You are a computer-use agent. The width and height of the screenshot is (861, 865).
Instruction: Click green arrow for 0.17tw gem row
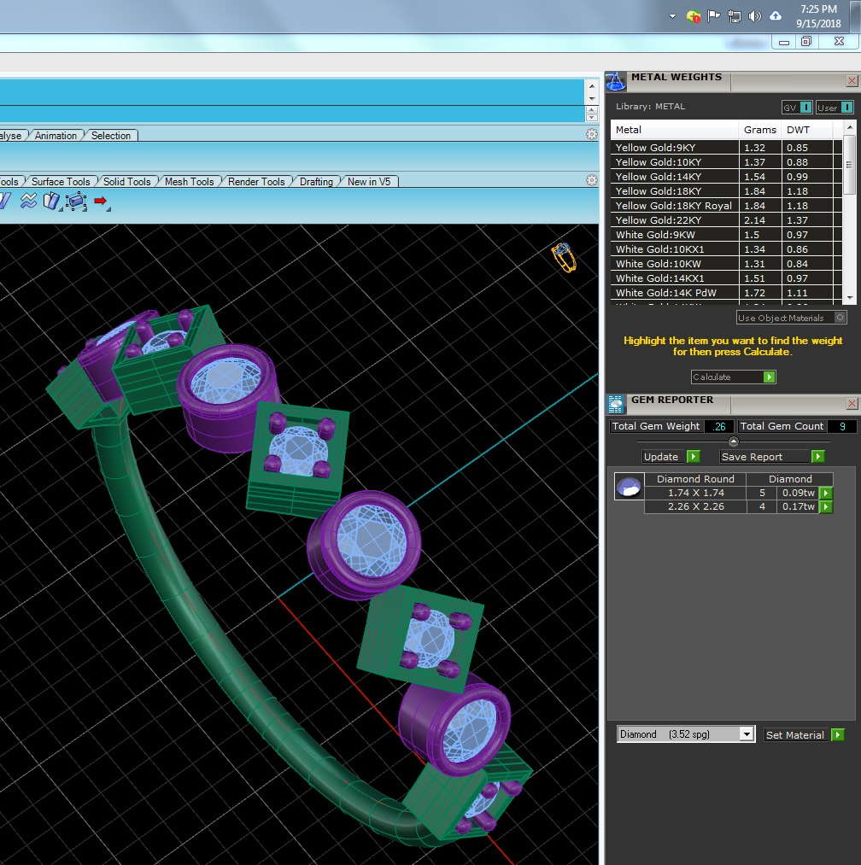826,506
